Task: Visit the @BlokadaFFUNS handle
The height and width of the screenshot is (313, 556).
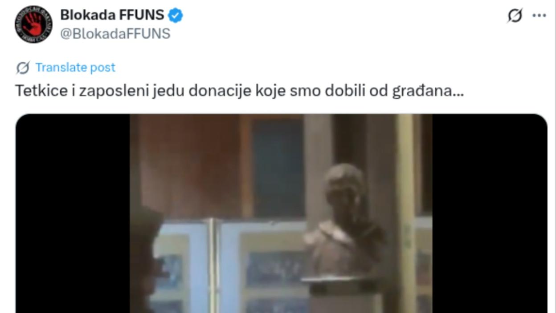Action: point(115,34)
